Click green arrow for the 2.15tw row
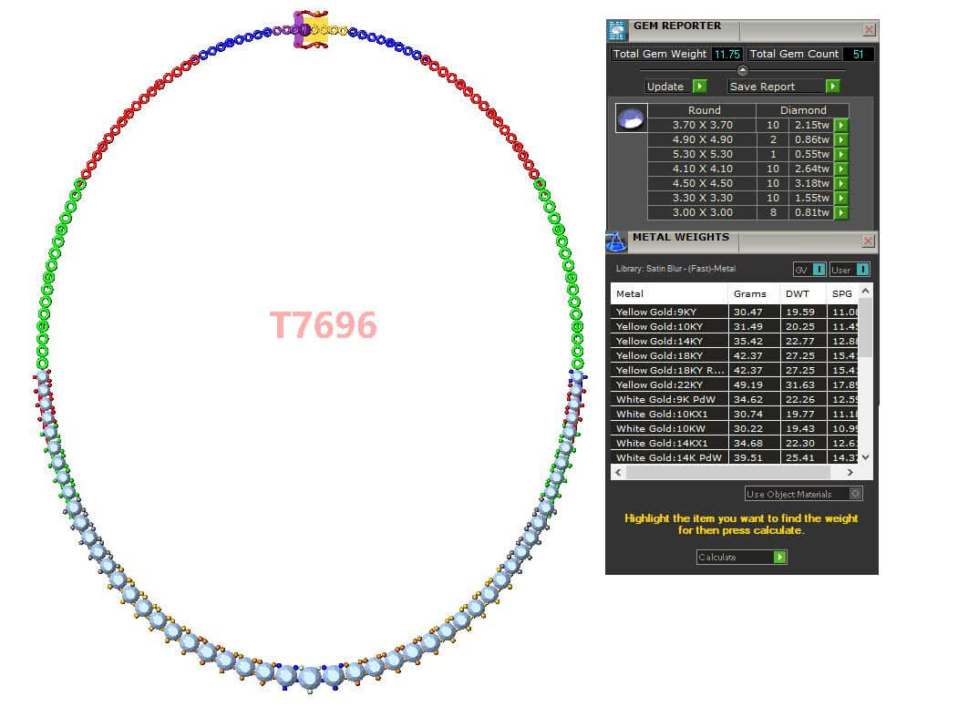 tap(840, 126)
